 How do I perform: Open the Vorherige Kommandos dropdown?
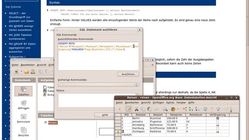click(x=98, y=85)
